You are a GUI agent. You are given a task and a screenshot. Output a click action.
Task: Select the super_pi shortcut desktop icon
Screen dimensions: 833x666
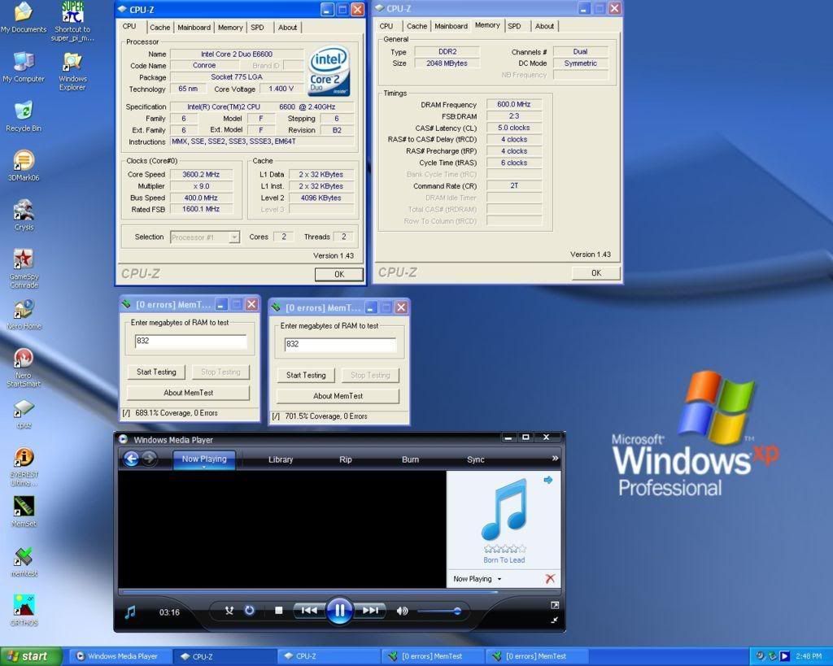(72, 21)
